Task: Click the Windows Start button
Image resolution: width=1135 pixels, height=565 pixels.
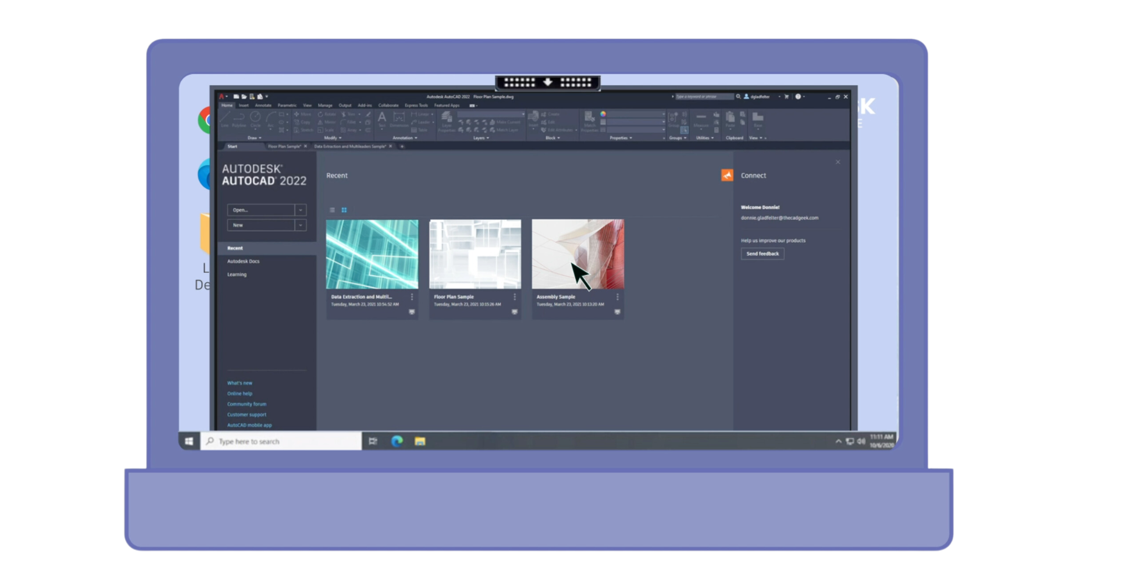Action: click(189, 441)
